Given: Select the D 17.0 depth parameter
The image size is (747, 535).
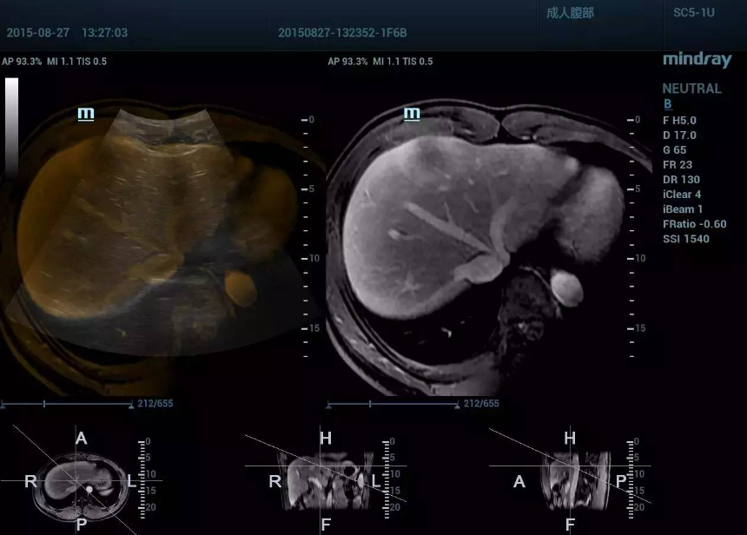Looking at the screenshot, I should coord(679,135).
